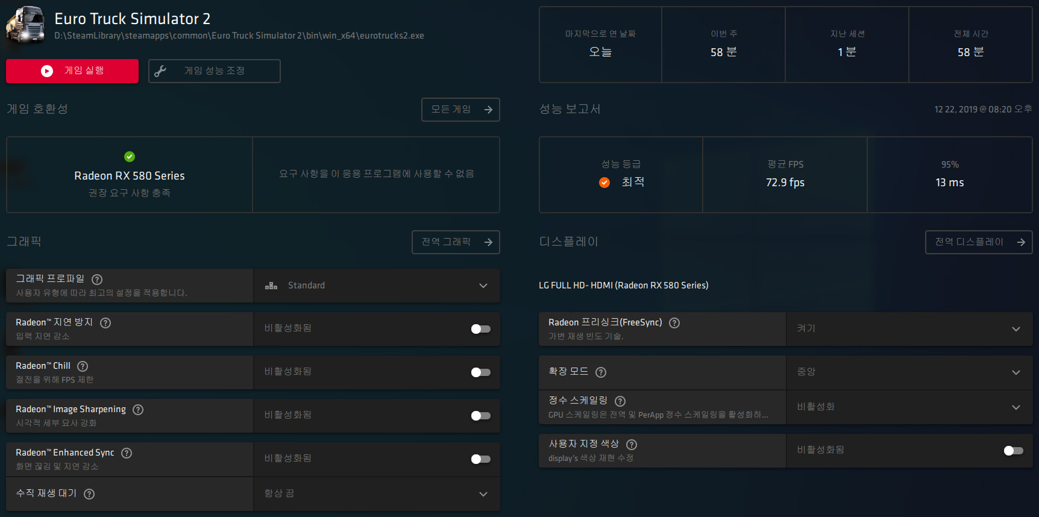Screen dimensions: 1039x517
Task: Show help for 사용자 지정 색상
Action: 632,445
